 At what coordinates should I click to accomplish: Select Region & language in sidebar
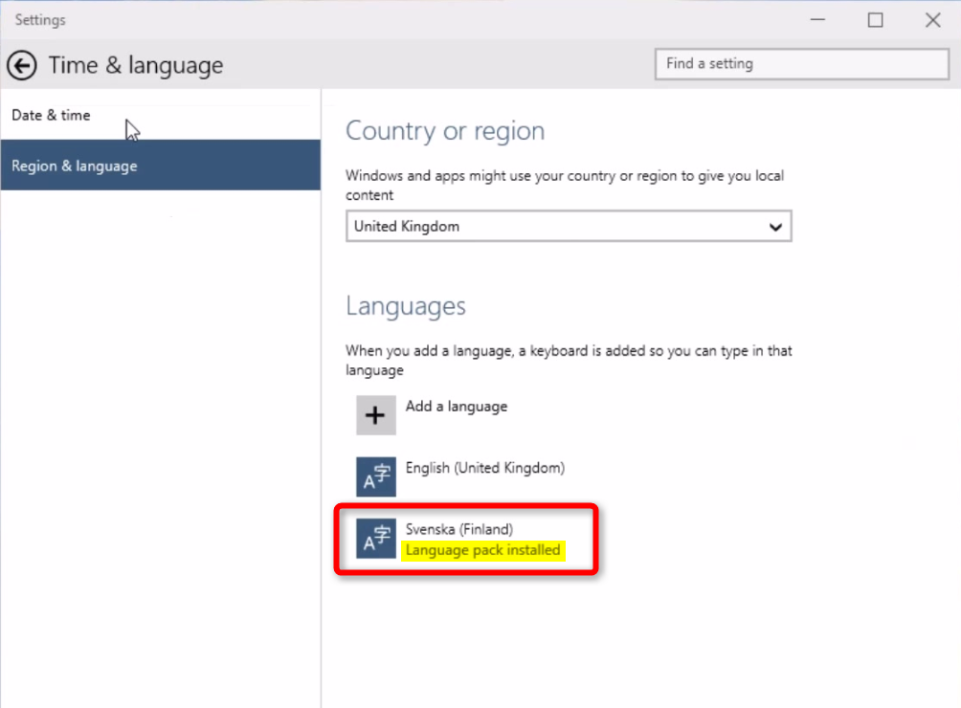pyautogui.click(x=161, y=166)
